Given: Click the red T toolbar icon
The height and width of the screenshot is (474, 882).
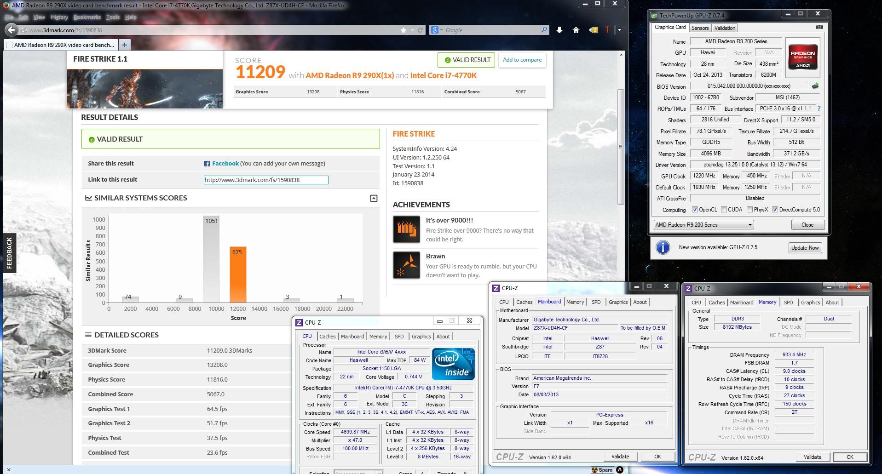Looking at the screenshot, I should click(x=607, y=30).
